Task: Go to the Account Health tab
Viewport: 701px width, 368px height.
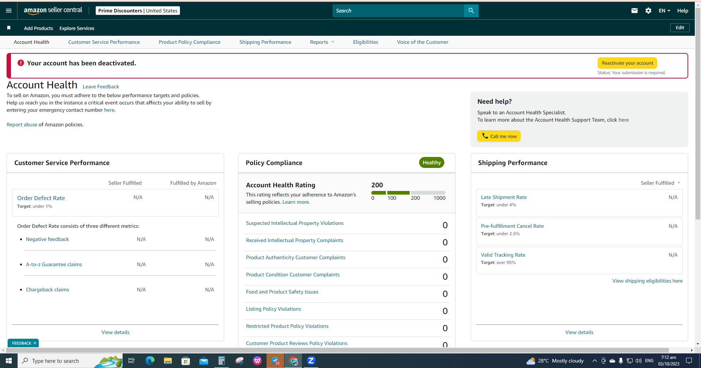Action: pos(31,42)
